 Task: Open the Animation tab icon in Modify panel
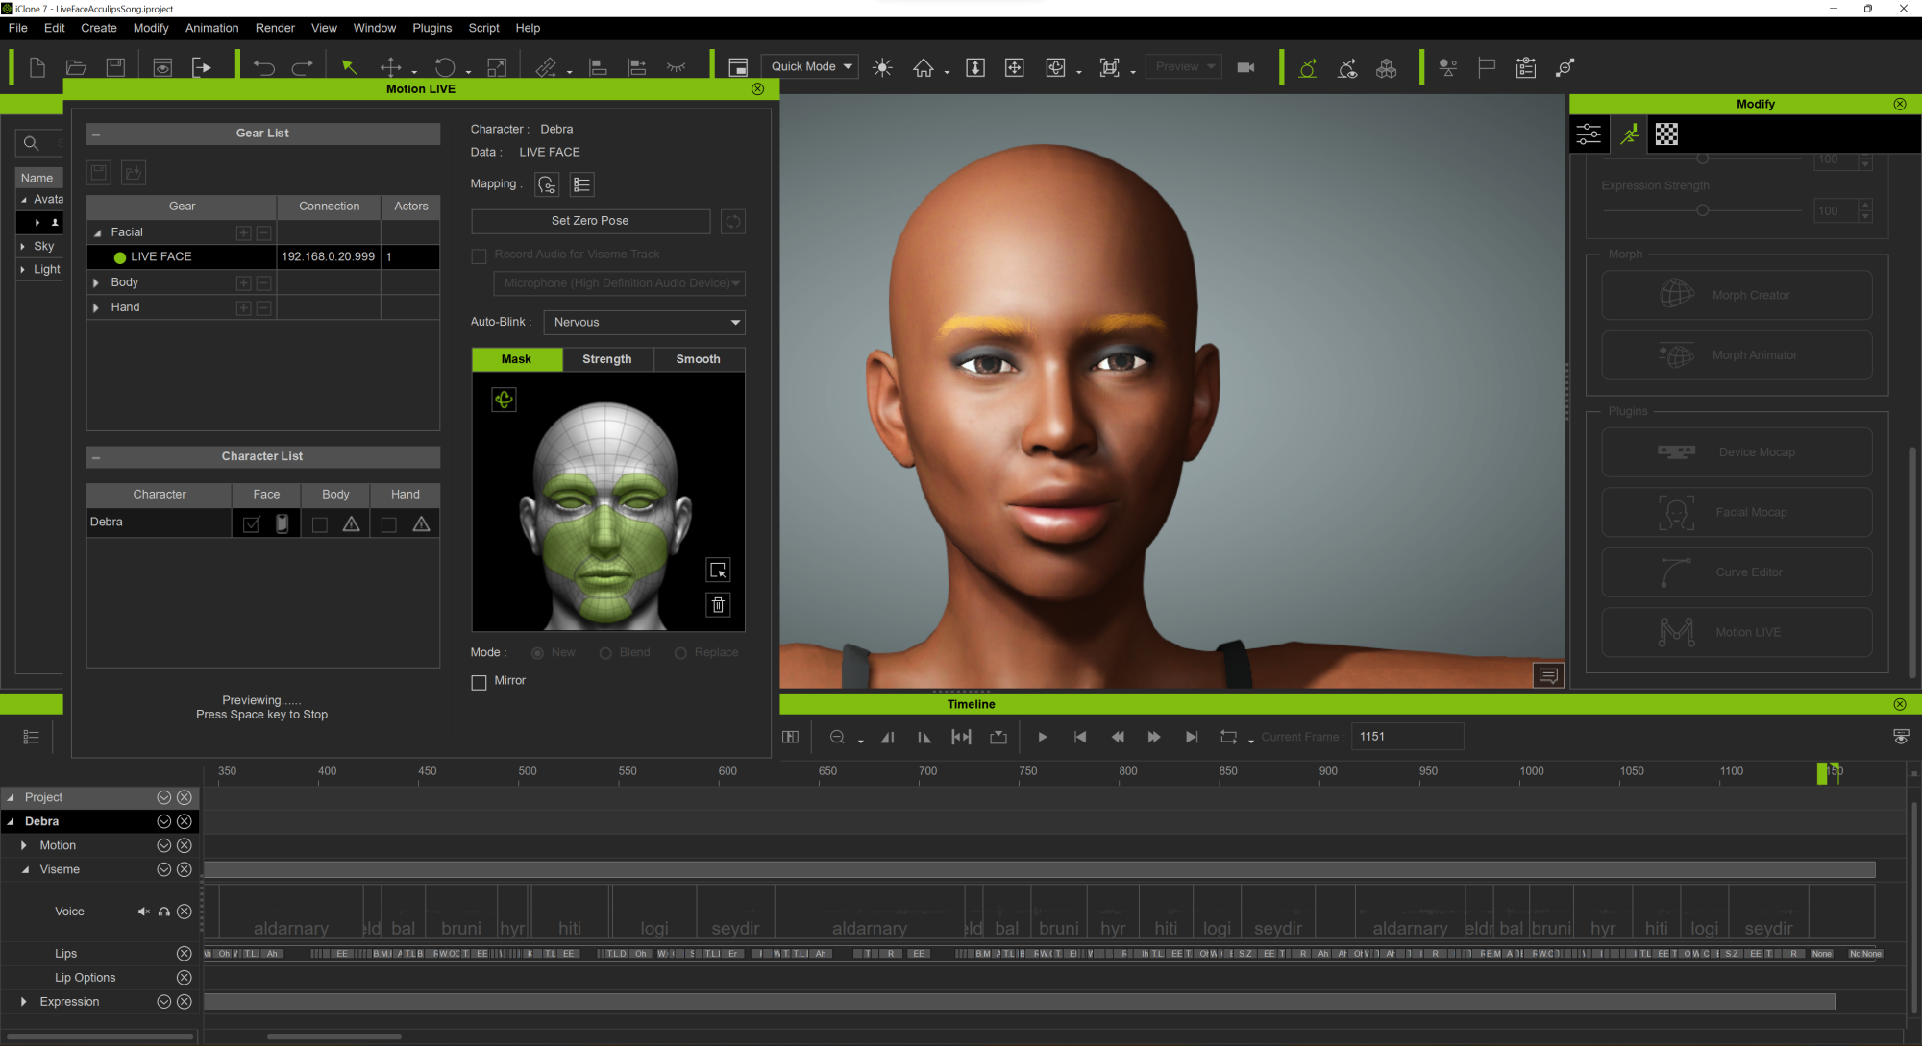(x=1629, y=134)
